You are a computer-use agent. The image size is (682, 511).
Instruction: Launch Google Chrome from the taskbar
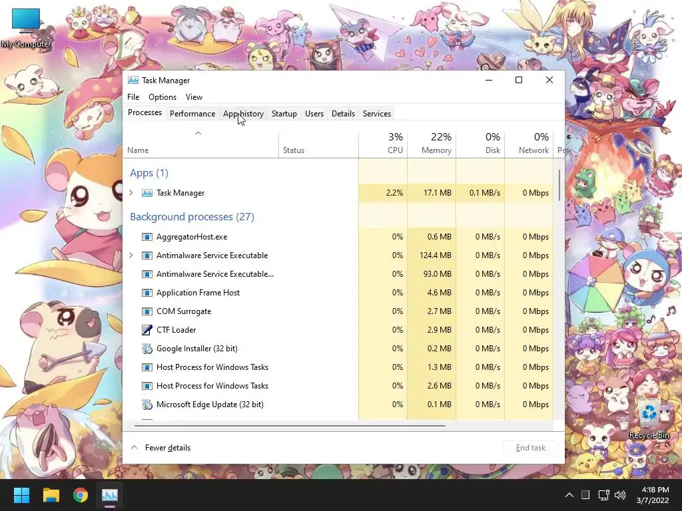(x=81, y=495)
